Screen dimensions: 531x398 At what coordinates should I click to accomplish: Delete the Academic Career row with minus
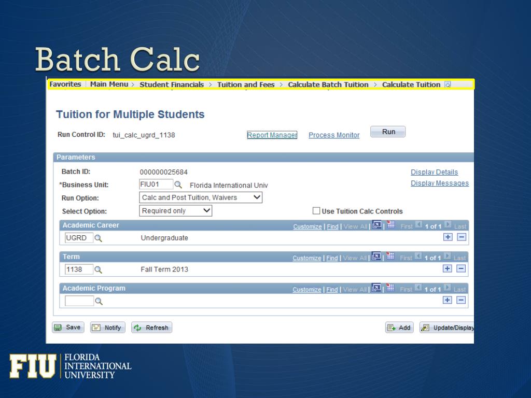click(x=462, y=237)
